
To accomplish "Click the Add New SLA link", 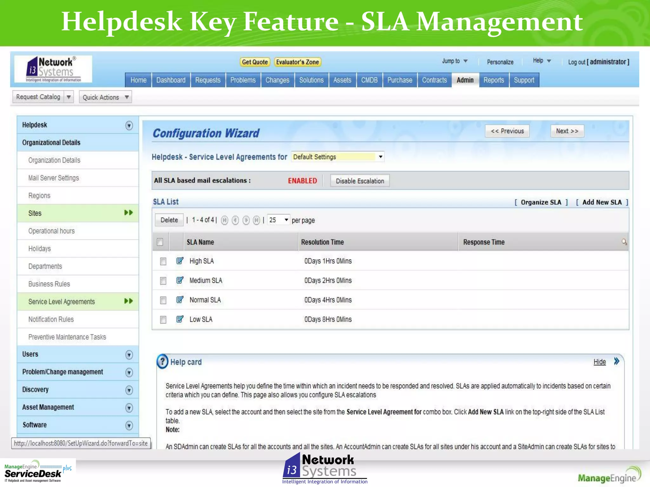I will (x=602, y=202).
